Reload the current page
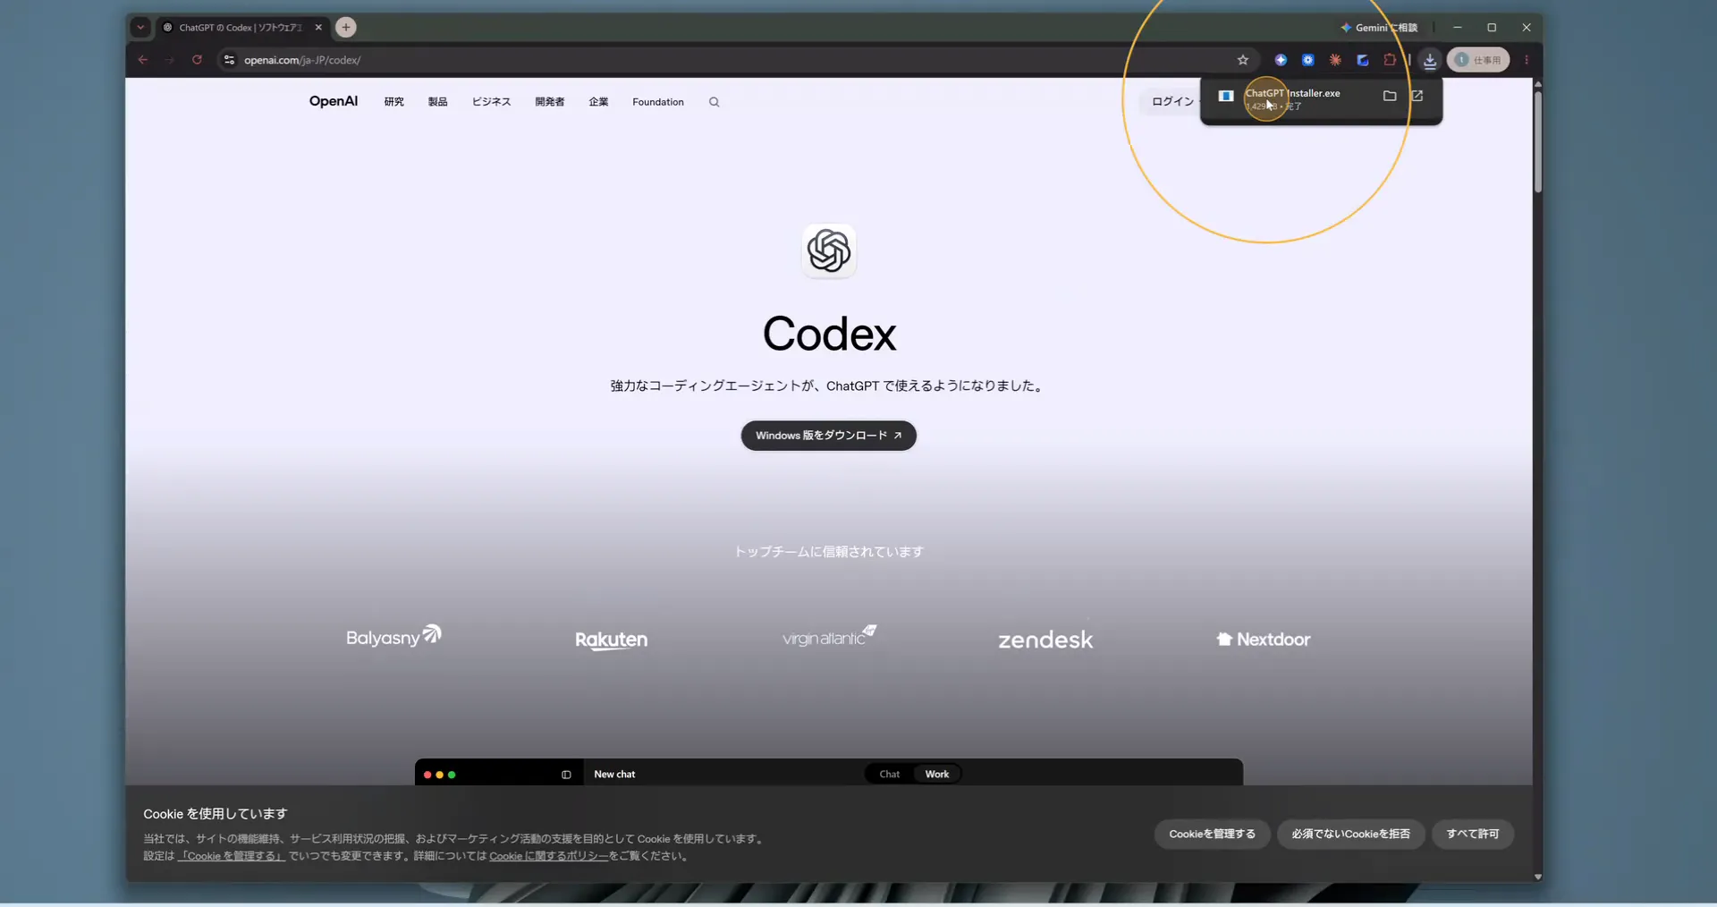 (197, 60)
